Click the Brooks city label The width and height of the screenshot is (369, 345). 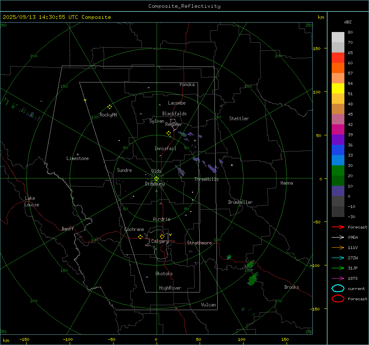coord(292,287)
